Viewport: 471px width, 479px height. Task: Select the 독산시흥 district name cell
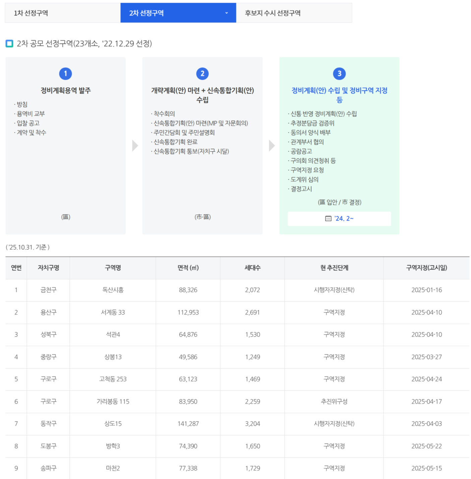pyautogui.click(x=113, y=290)
